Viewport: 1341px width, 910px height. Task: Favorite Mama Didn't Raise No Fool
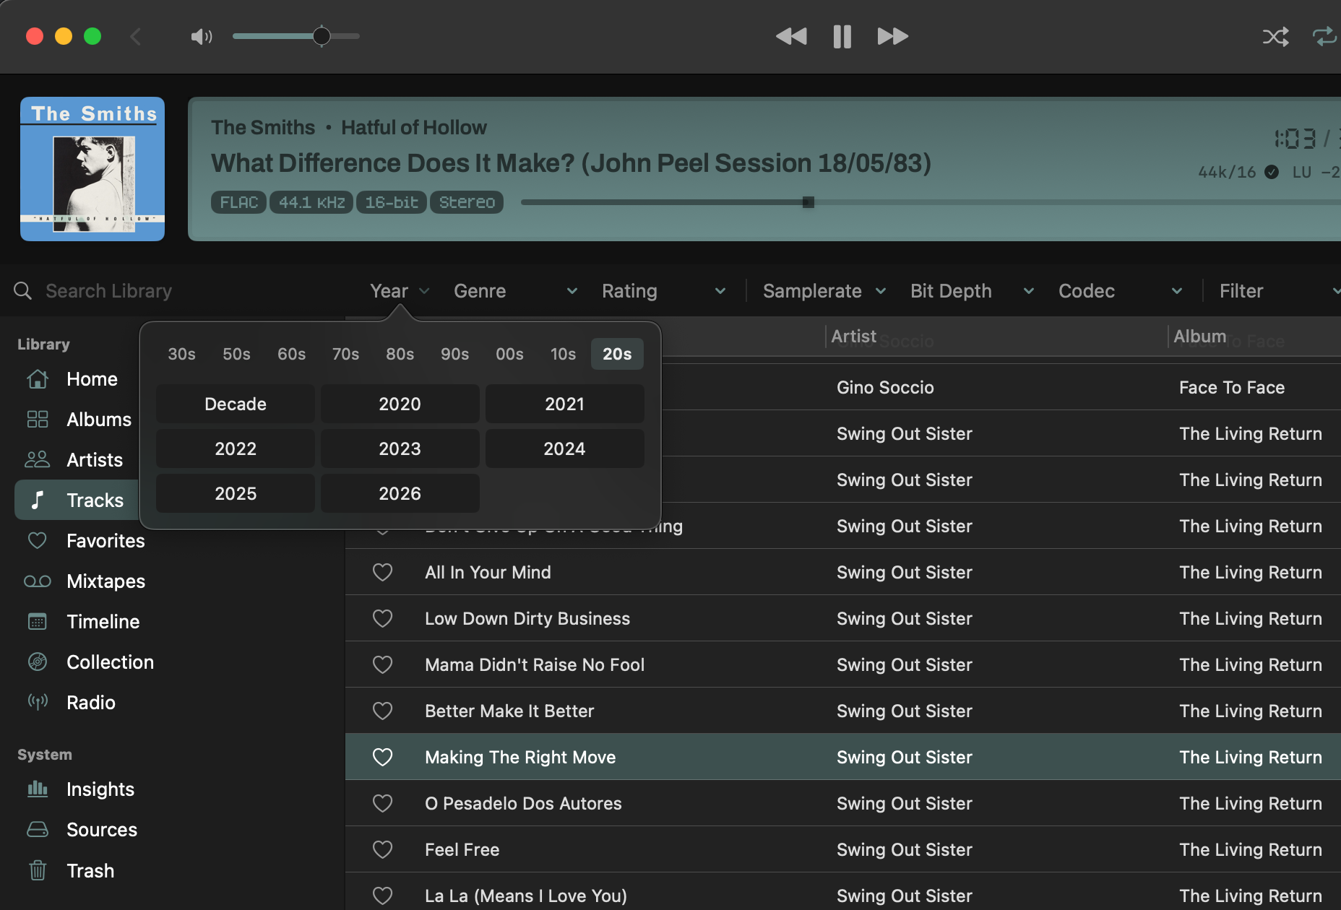382,664
